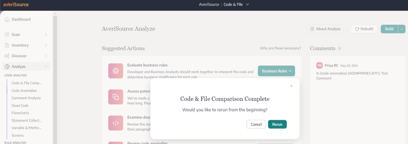Click the Evaluate business rules heading

pos(147,65)
